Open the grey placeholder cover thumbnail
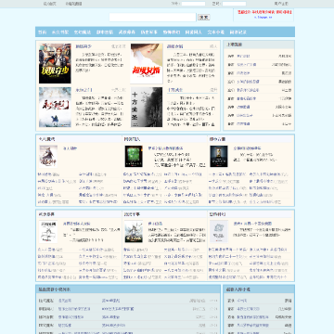334x334 pixels. (x=219, y=232)
